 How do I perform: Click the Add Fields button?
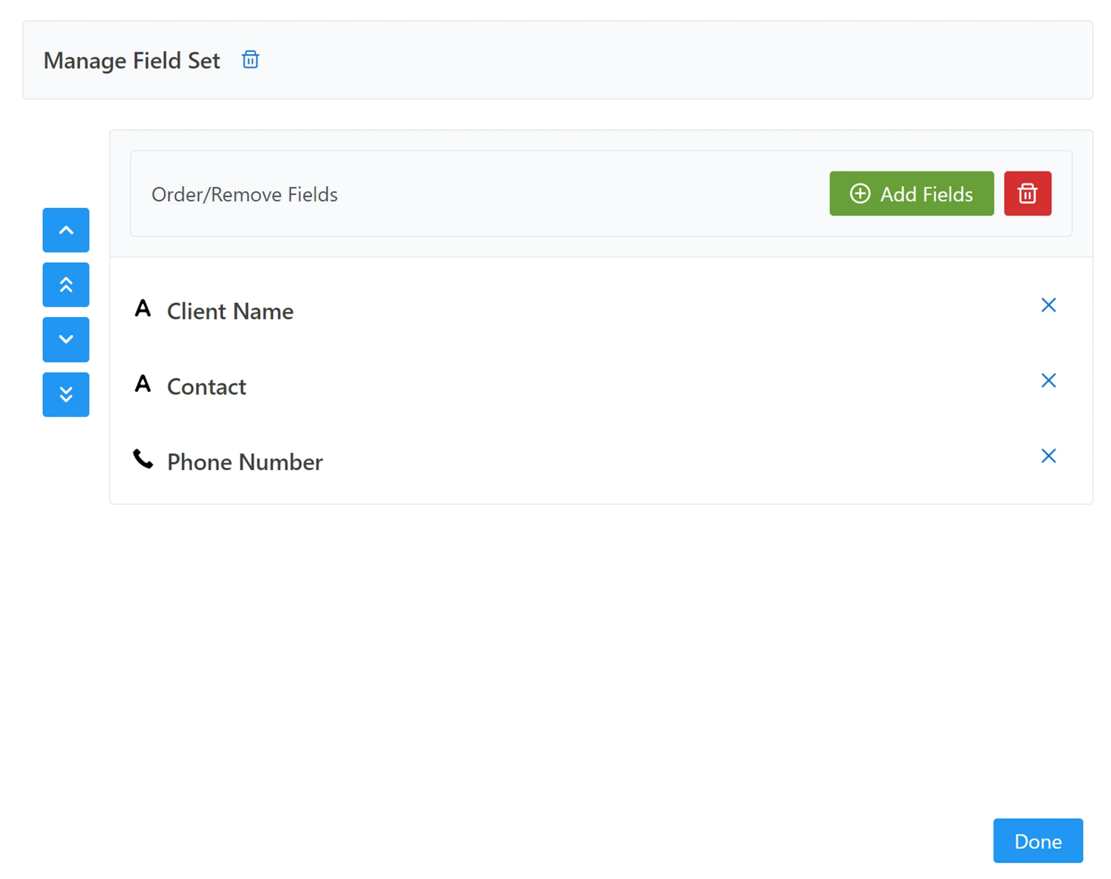click(911, 193)
